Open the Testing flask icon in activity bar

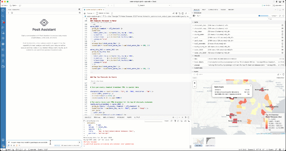3,61
